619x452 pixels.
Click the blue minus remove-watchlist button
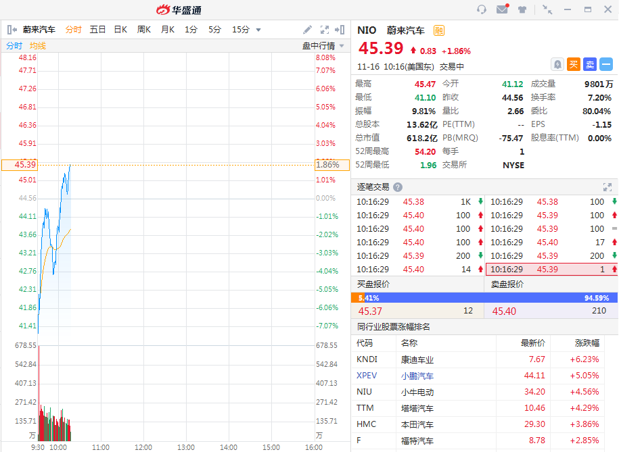click(x=606, y=64)
